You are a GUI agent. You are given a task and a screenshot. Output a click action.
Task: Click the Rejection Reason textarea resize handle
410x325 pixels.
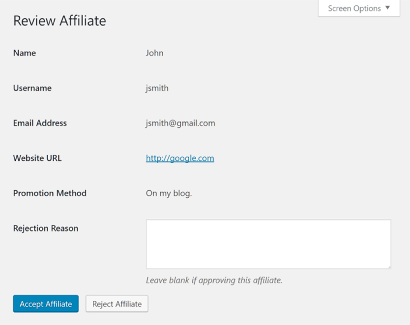tap(389, 266)
